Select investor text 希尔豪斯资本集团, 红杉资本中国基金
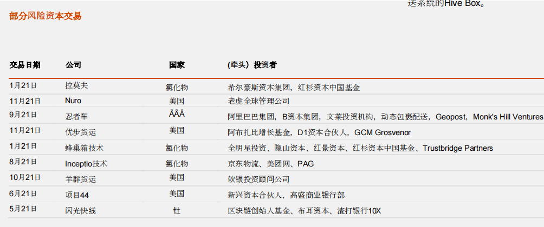 (294, 88)
